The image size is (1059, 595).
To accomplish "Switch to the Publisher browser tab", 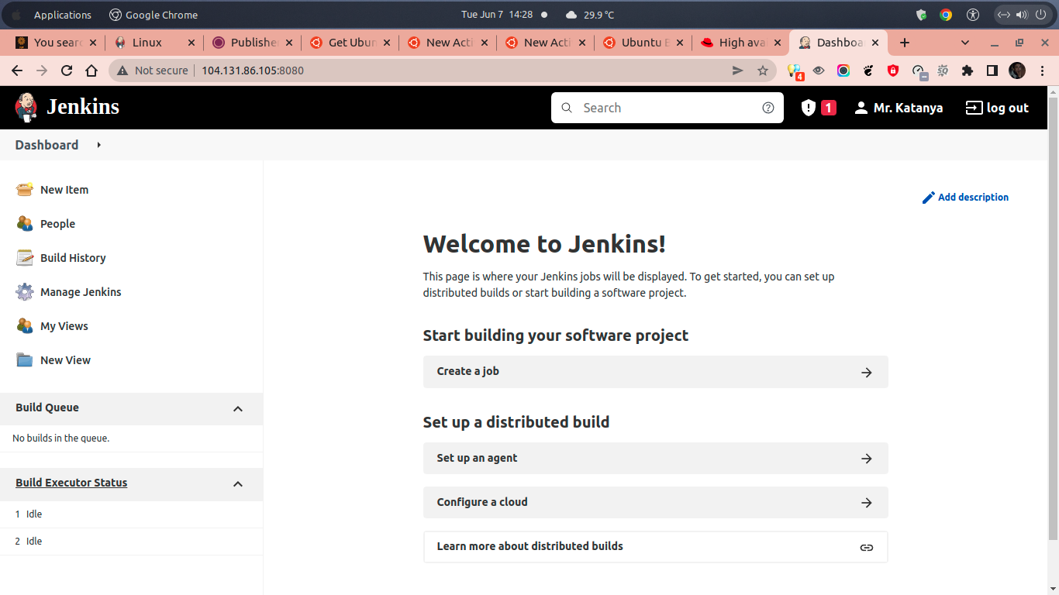I will [x=253, y=43].
